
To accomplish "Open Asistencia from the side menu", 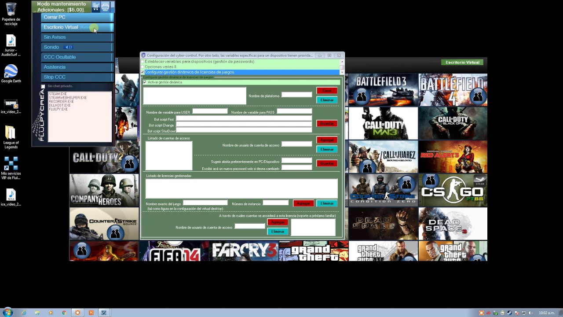I will click(x=77, y=67).
